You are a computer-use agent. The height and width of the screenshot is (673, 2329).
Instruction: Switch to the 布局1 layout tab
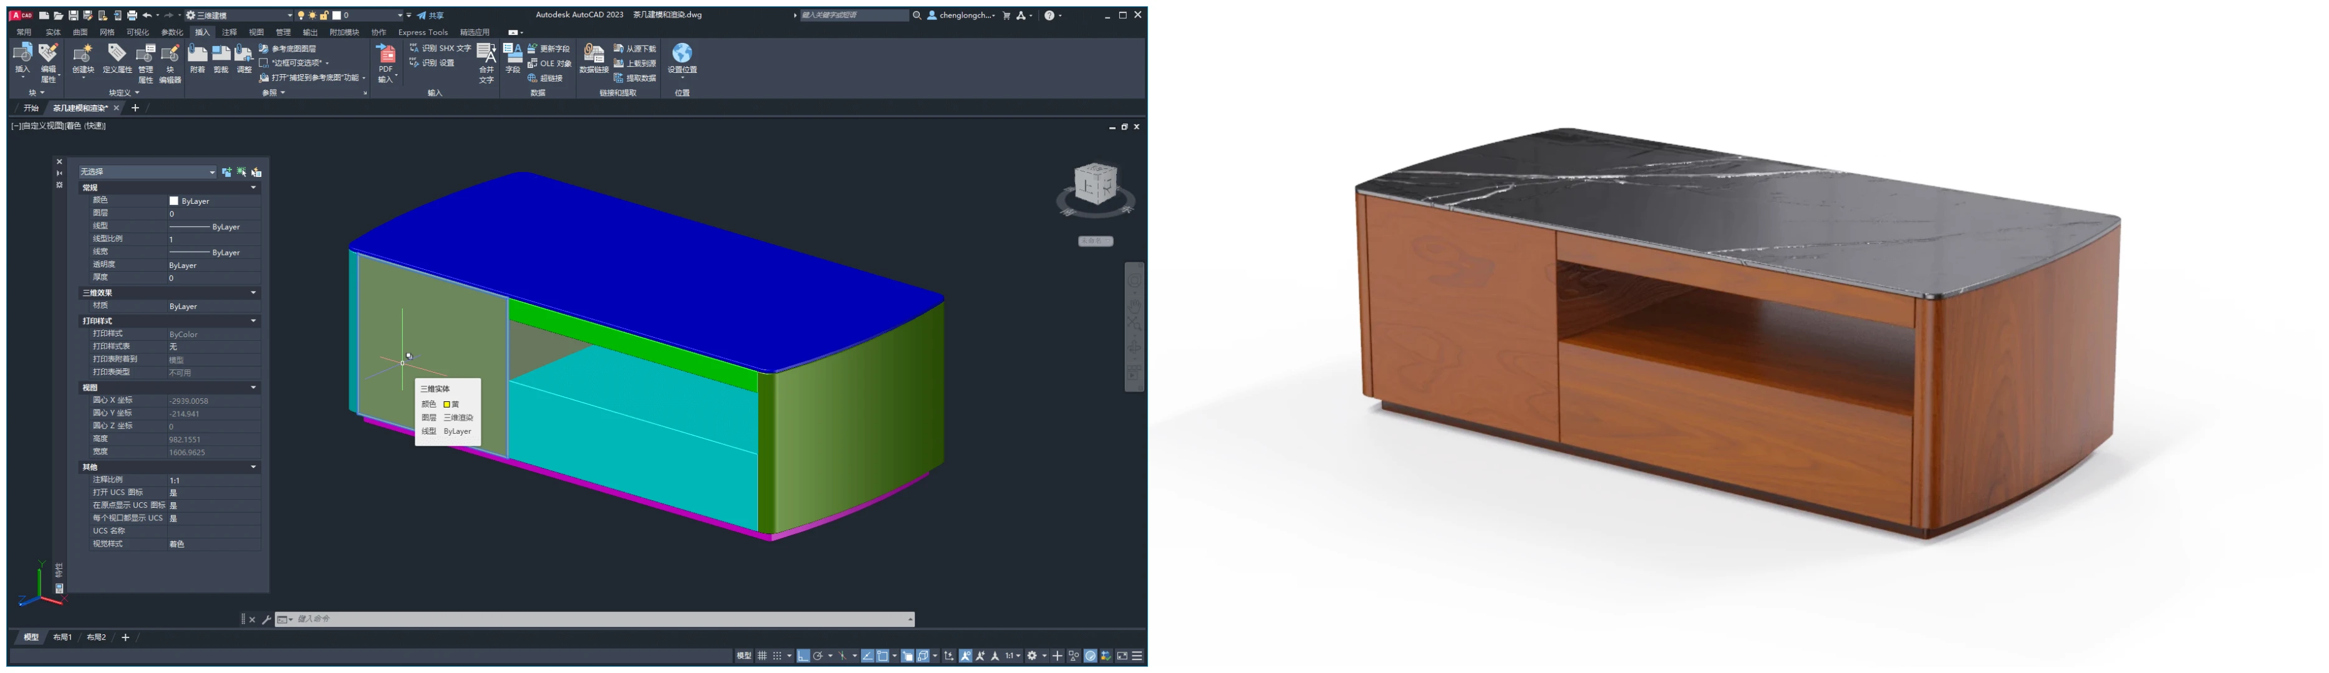(x=62, y=637)
